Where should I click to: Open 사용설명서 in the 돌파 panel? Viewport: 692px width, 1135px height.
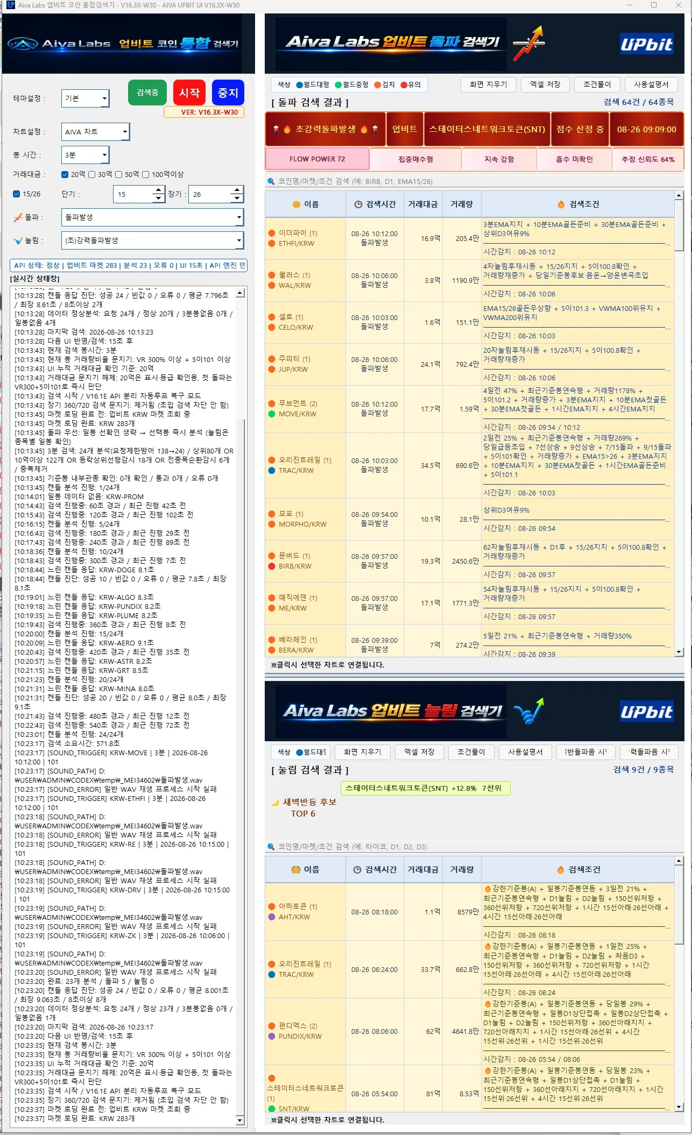tap(651, 84)
